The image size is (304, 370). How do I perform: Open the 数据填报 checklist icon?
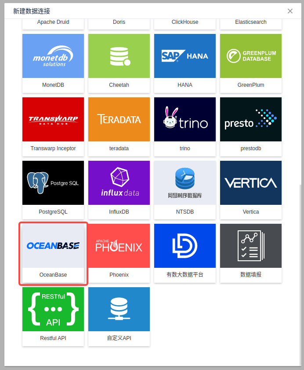click(x=251, y=246)
